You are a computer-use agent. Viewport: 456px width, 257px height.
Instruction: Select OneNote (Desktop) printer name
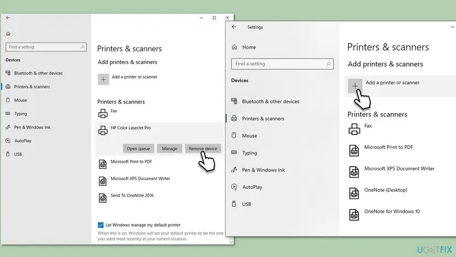coord(386,190)
